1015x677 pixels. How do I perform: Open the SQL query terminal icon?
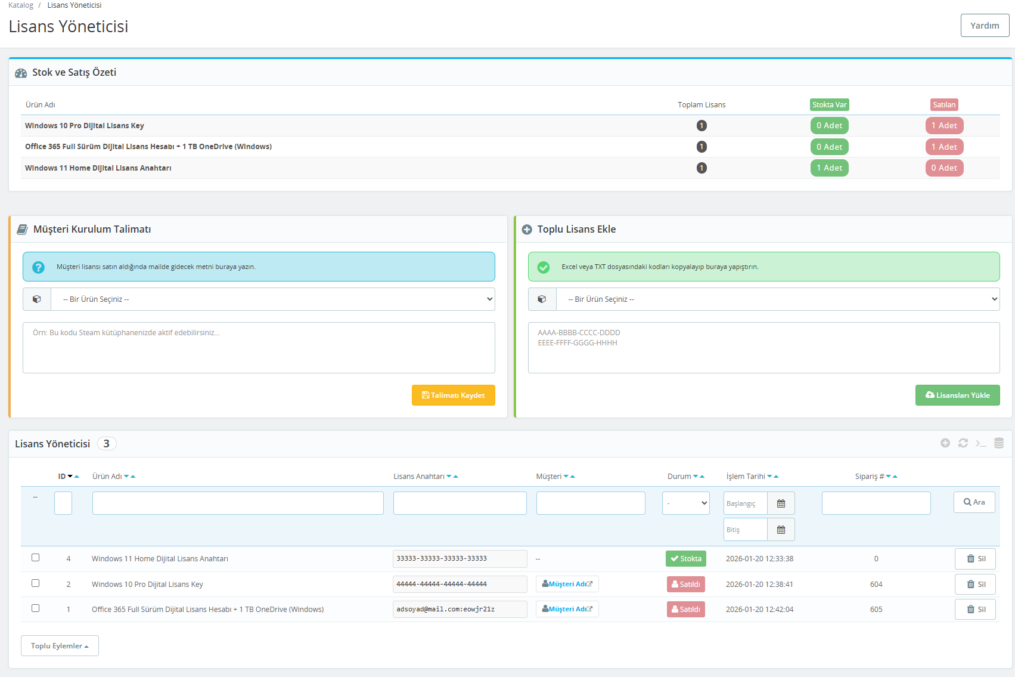pos(980,443)
